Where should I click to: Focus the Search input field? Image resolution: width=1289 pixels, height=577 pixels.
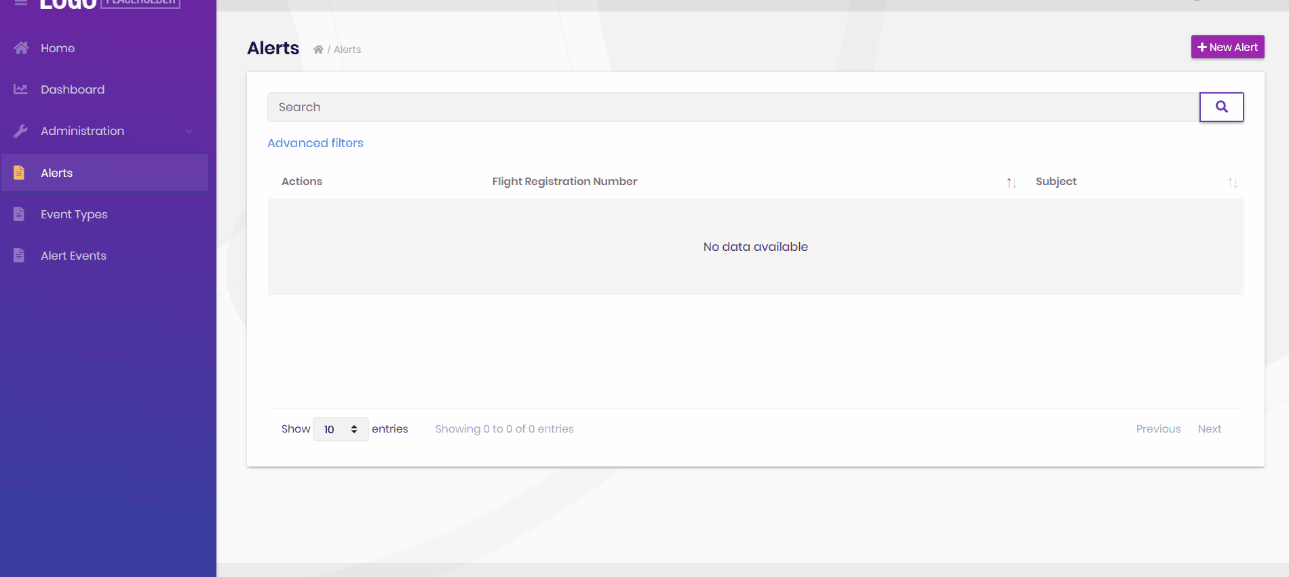click(733, 107)
